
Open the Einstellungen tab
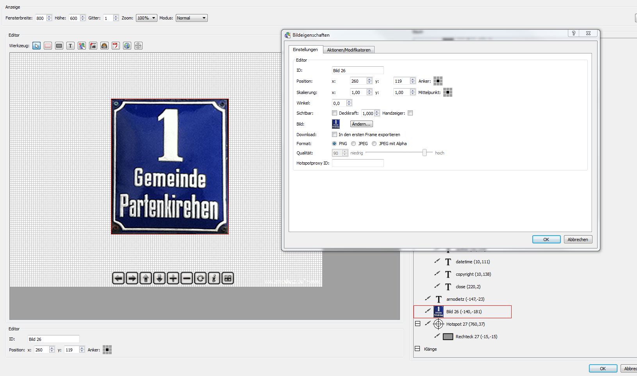305,50
